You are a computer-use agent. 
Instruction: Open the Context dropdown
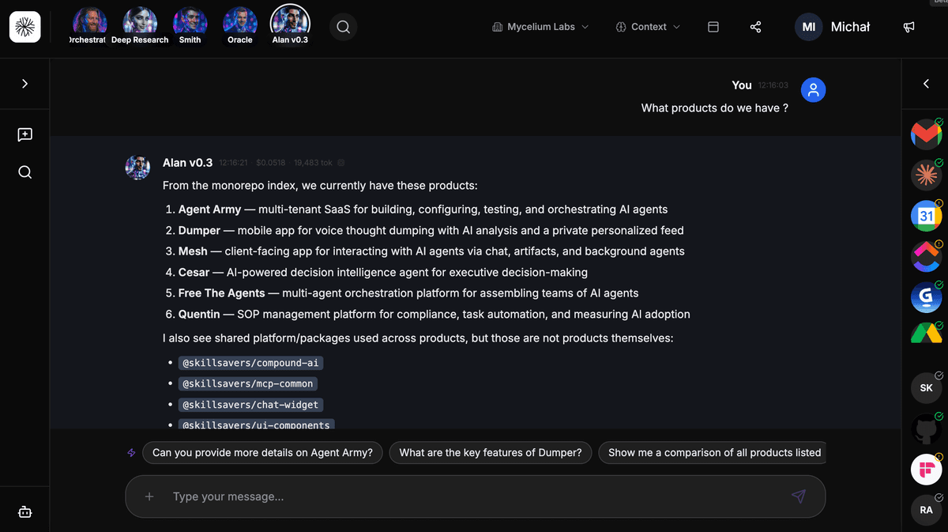[648, 26]
